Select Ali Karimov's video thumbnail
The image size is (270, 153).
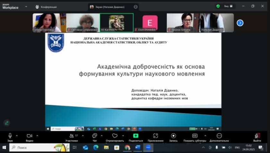coord(117,23)
